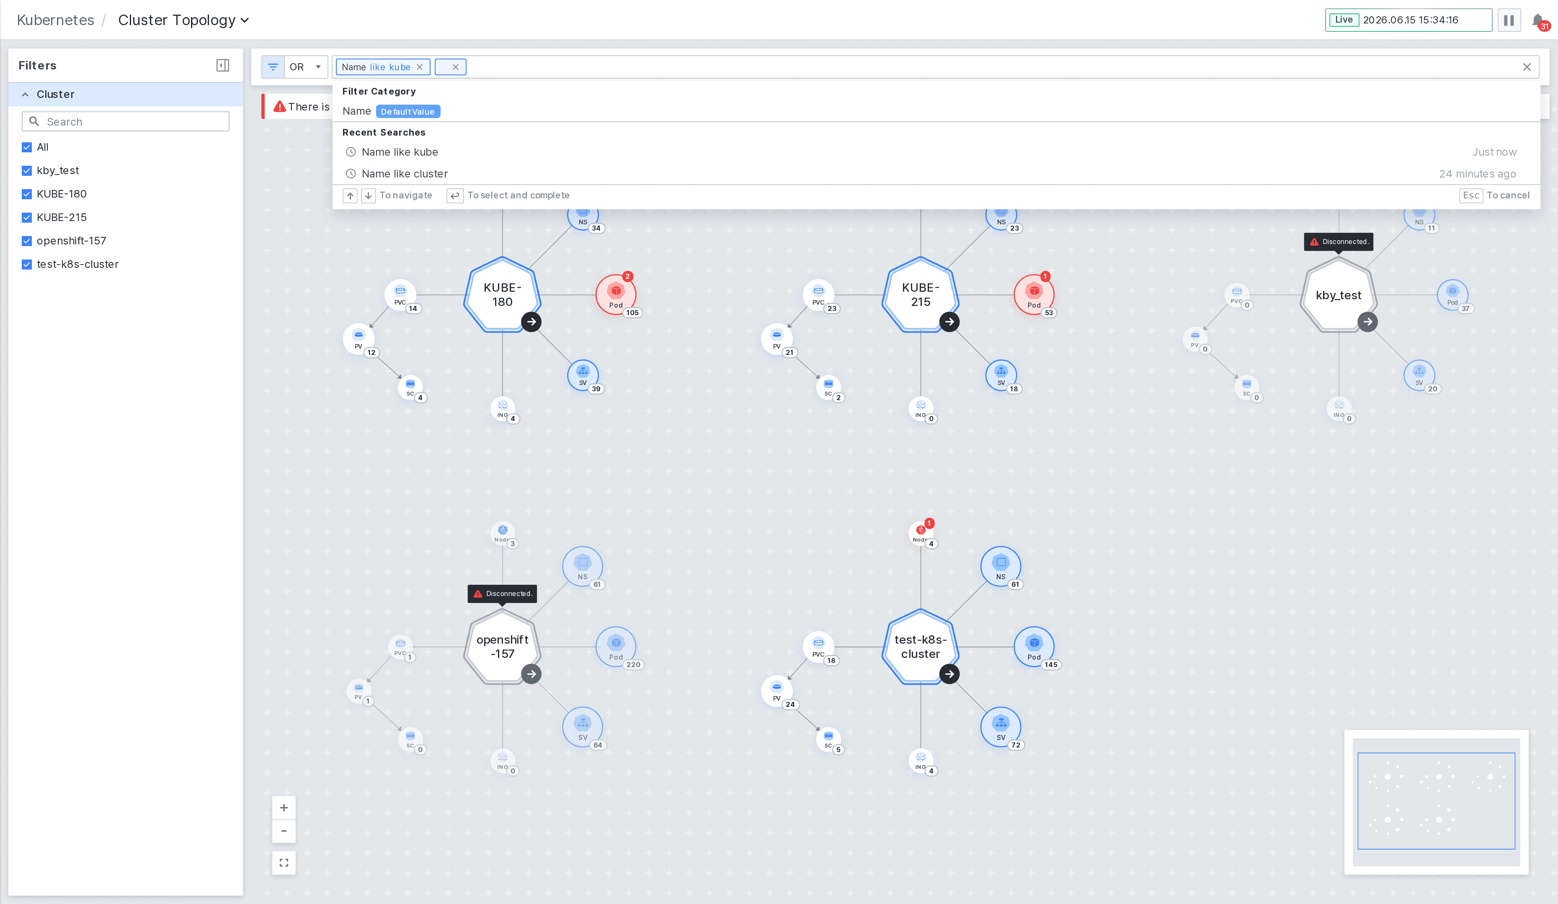Viewport: 1558px width, 904px height.
Task: Collapse the Filters side panel
Action: tap(223, 66)
